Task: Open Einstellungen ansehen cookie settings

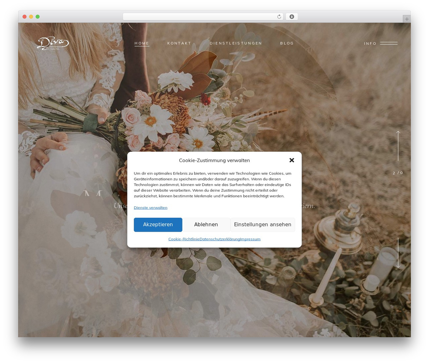Action: pos(263,225)
